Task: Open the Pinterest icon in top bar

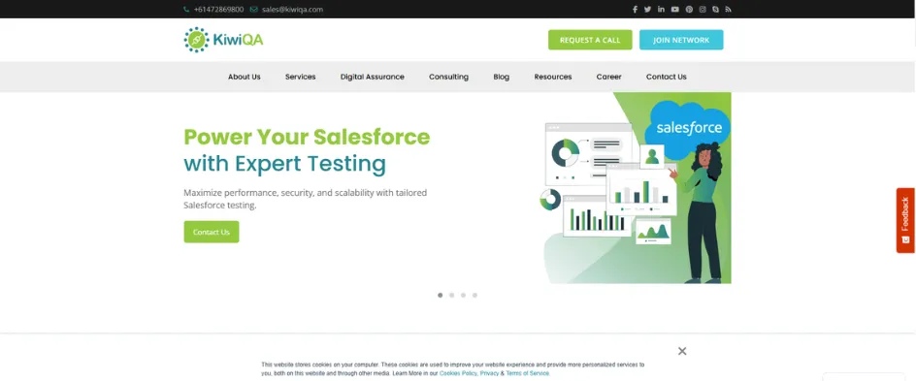Action: coord(689,10)
